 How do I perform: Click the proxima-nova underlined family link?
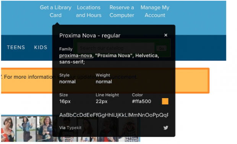click(76, 56)
